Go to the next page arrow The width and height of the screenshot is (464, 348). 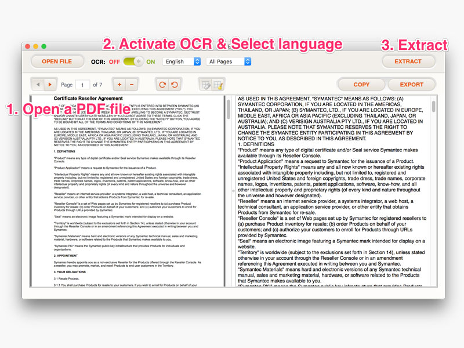(50, 85)
